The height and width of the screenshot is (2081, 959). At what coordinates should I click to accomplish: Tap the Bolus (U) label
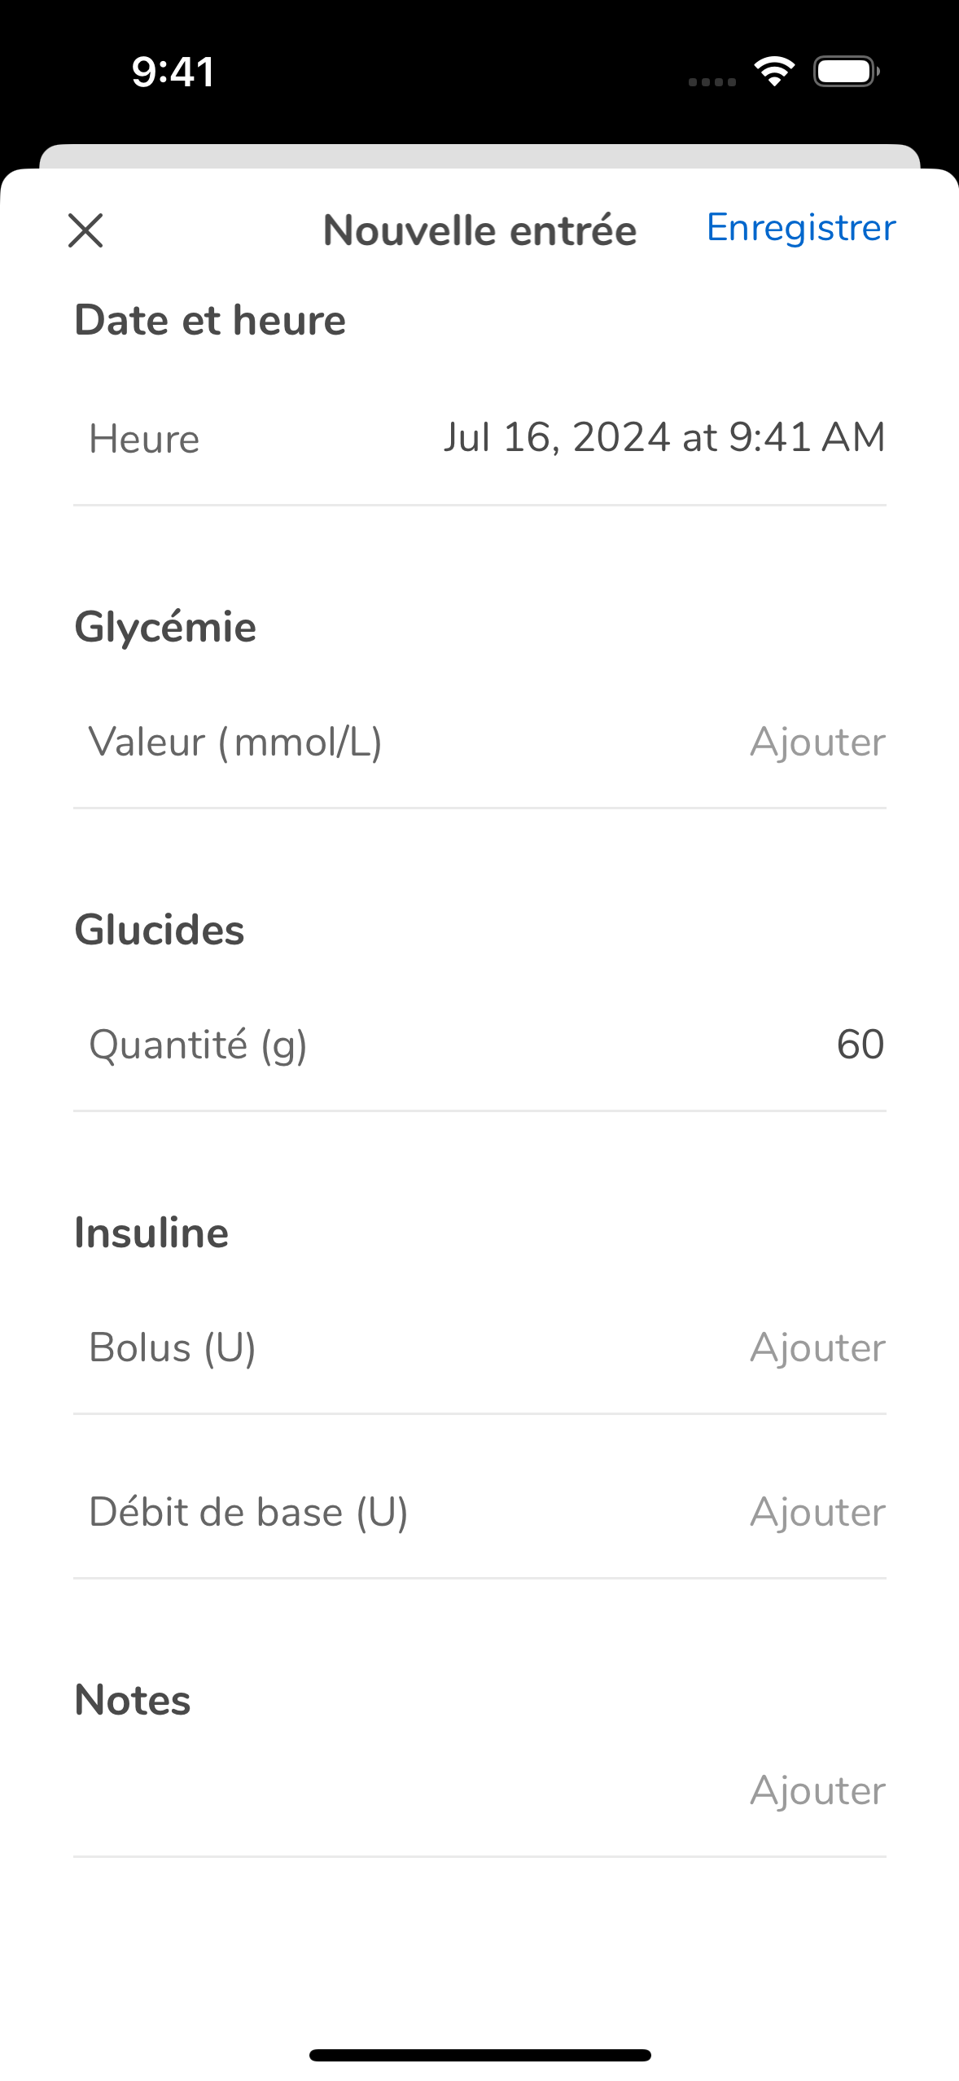(x=173, y=1348)
